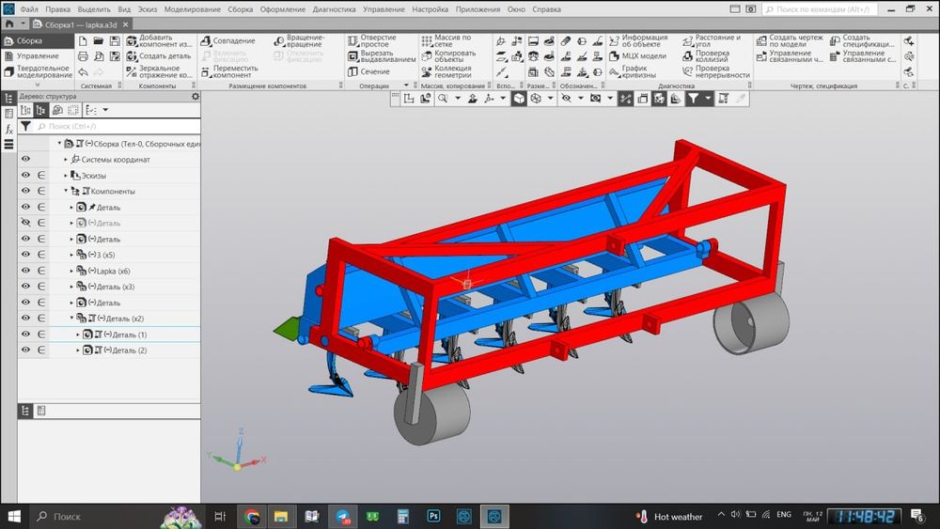Open Коллекция геометрии tool
940x529 pixels.
[x=446, y=72]
